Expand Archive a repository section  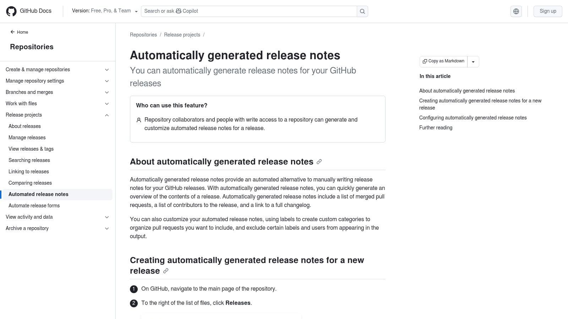58,228
